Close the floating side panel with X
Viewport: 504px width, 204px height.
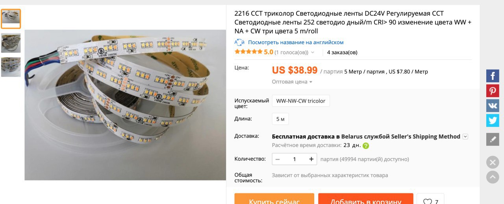point(493,162)
